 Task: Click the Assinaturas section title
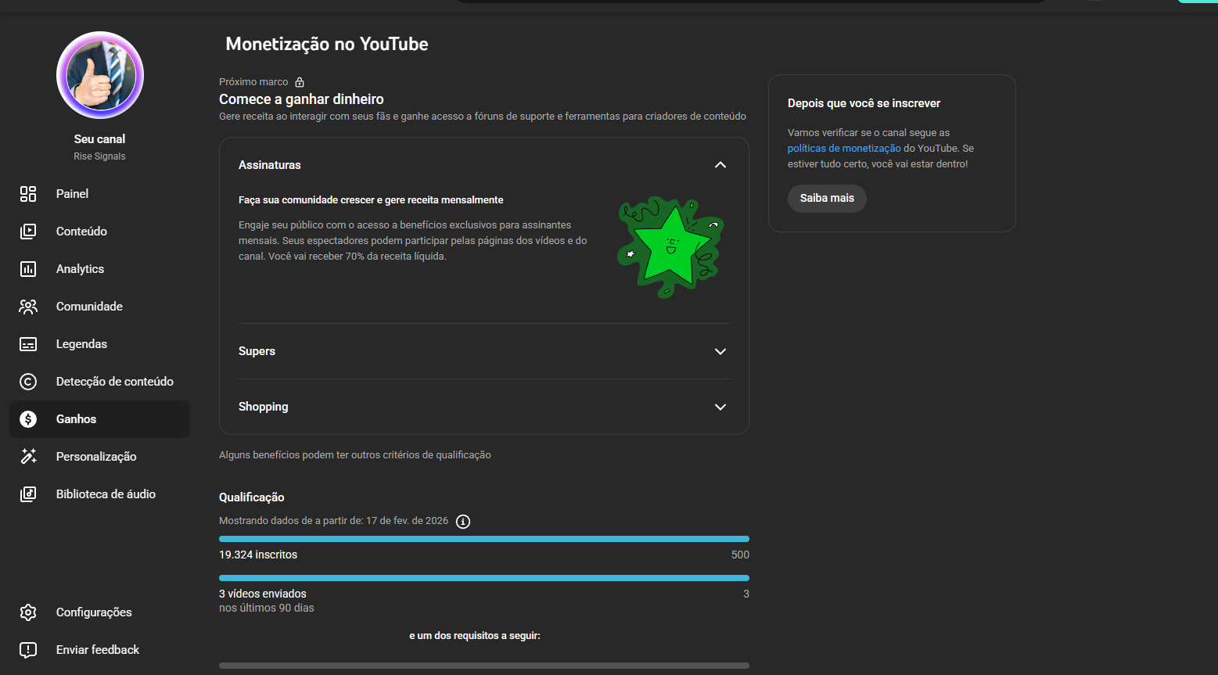coord(270,165)
